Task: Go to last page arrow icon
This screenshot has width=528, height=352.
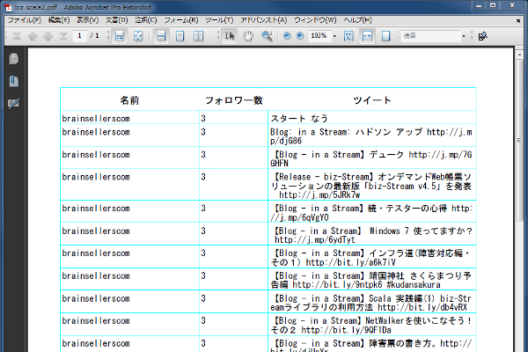Action: click(x=63, y=36)
